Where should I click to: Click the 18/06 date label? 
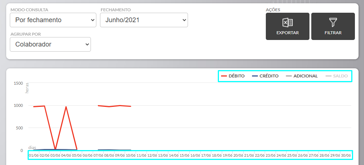(x=217, y=155)
